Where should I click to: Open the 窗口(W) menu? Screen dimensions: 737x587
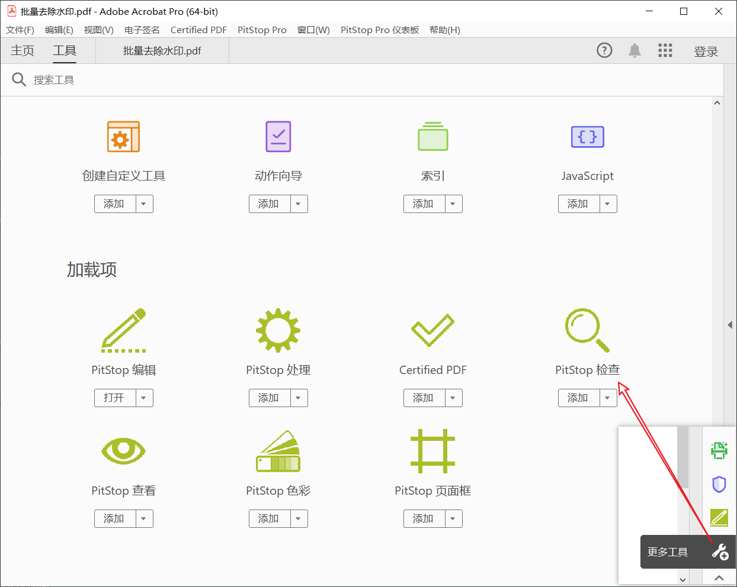(x=313, y=30)
